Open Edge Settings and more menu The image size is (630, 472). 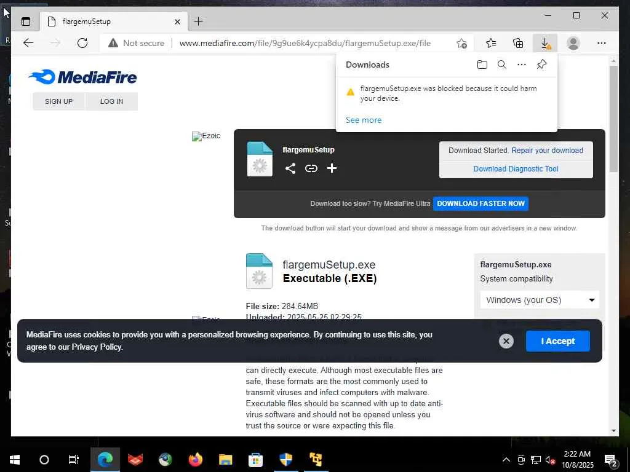[x=602, y=43]
